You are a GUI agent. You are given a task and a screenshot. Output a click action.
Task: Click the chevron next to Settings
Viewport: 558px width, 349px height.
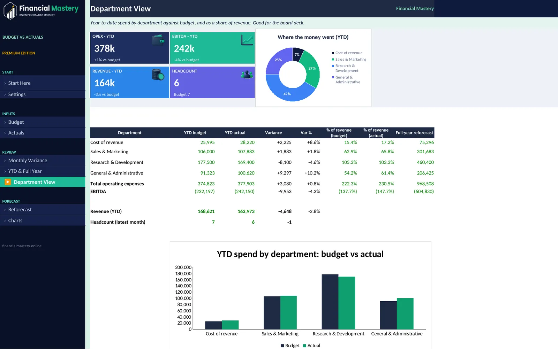5,94
